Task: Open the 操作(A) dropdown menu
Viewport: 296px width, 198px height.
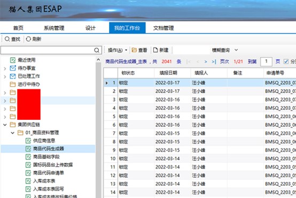Action: pos(118,50)
